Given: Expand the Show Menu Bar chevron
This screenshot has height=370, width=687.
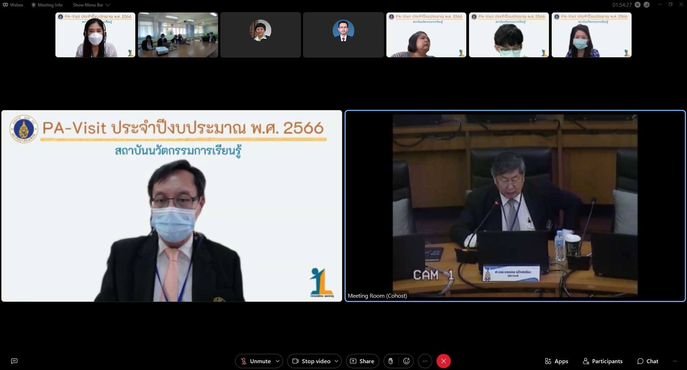Looking at the screenshot, I should point(108,5).
